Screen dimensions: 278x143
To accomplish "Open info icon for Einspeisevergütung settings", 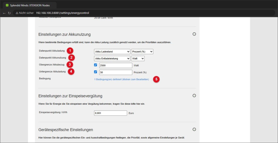I will point(194,96).
